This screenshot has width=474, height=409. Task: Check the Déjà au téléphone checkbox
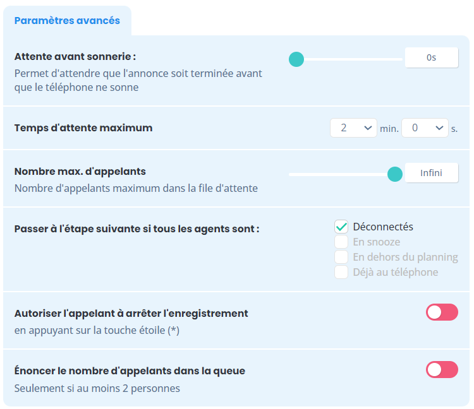(341, 272)
